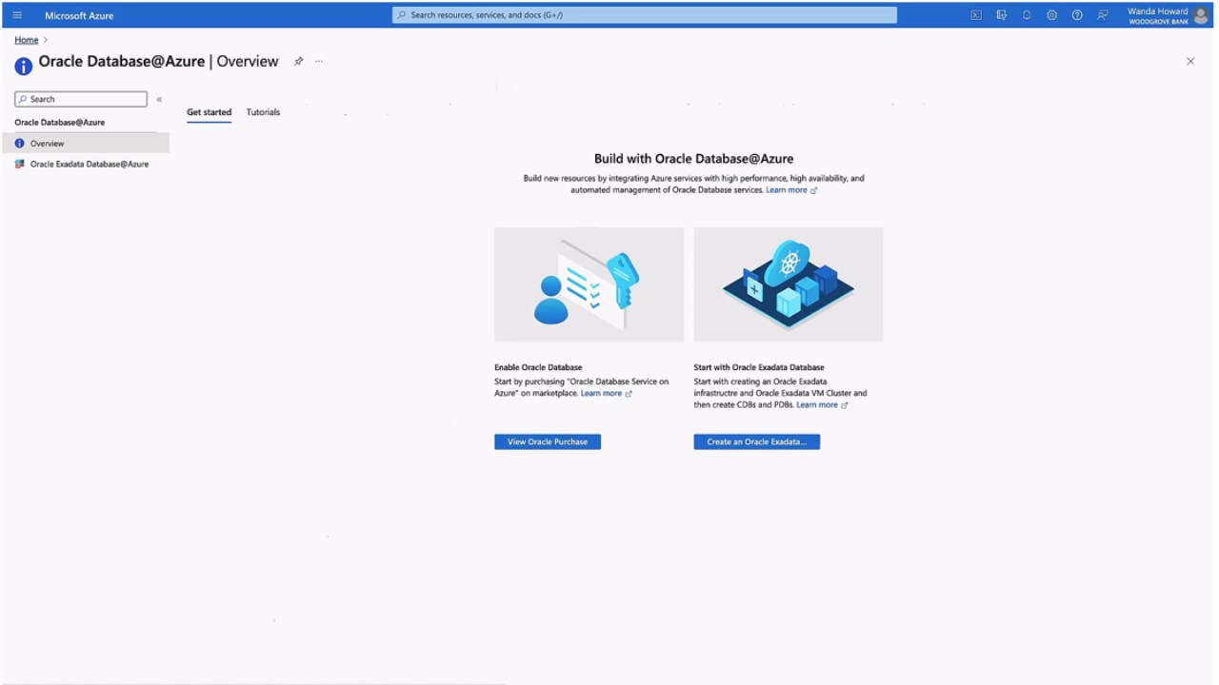Screen dimensions: 1219x685
Task: Click the blue info icon beside page title
Action: coord(24,66)
